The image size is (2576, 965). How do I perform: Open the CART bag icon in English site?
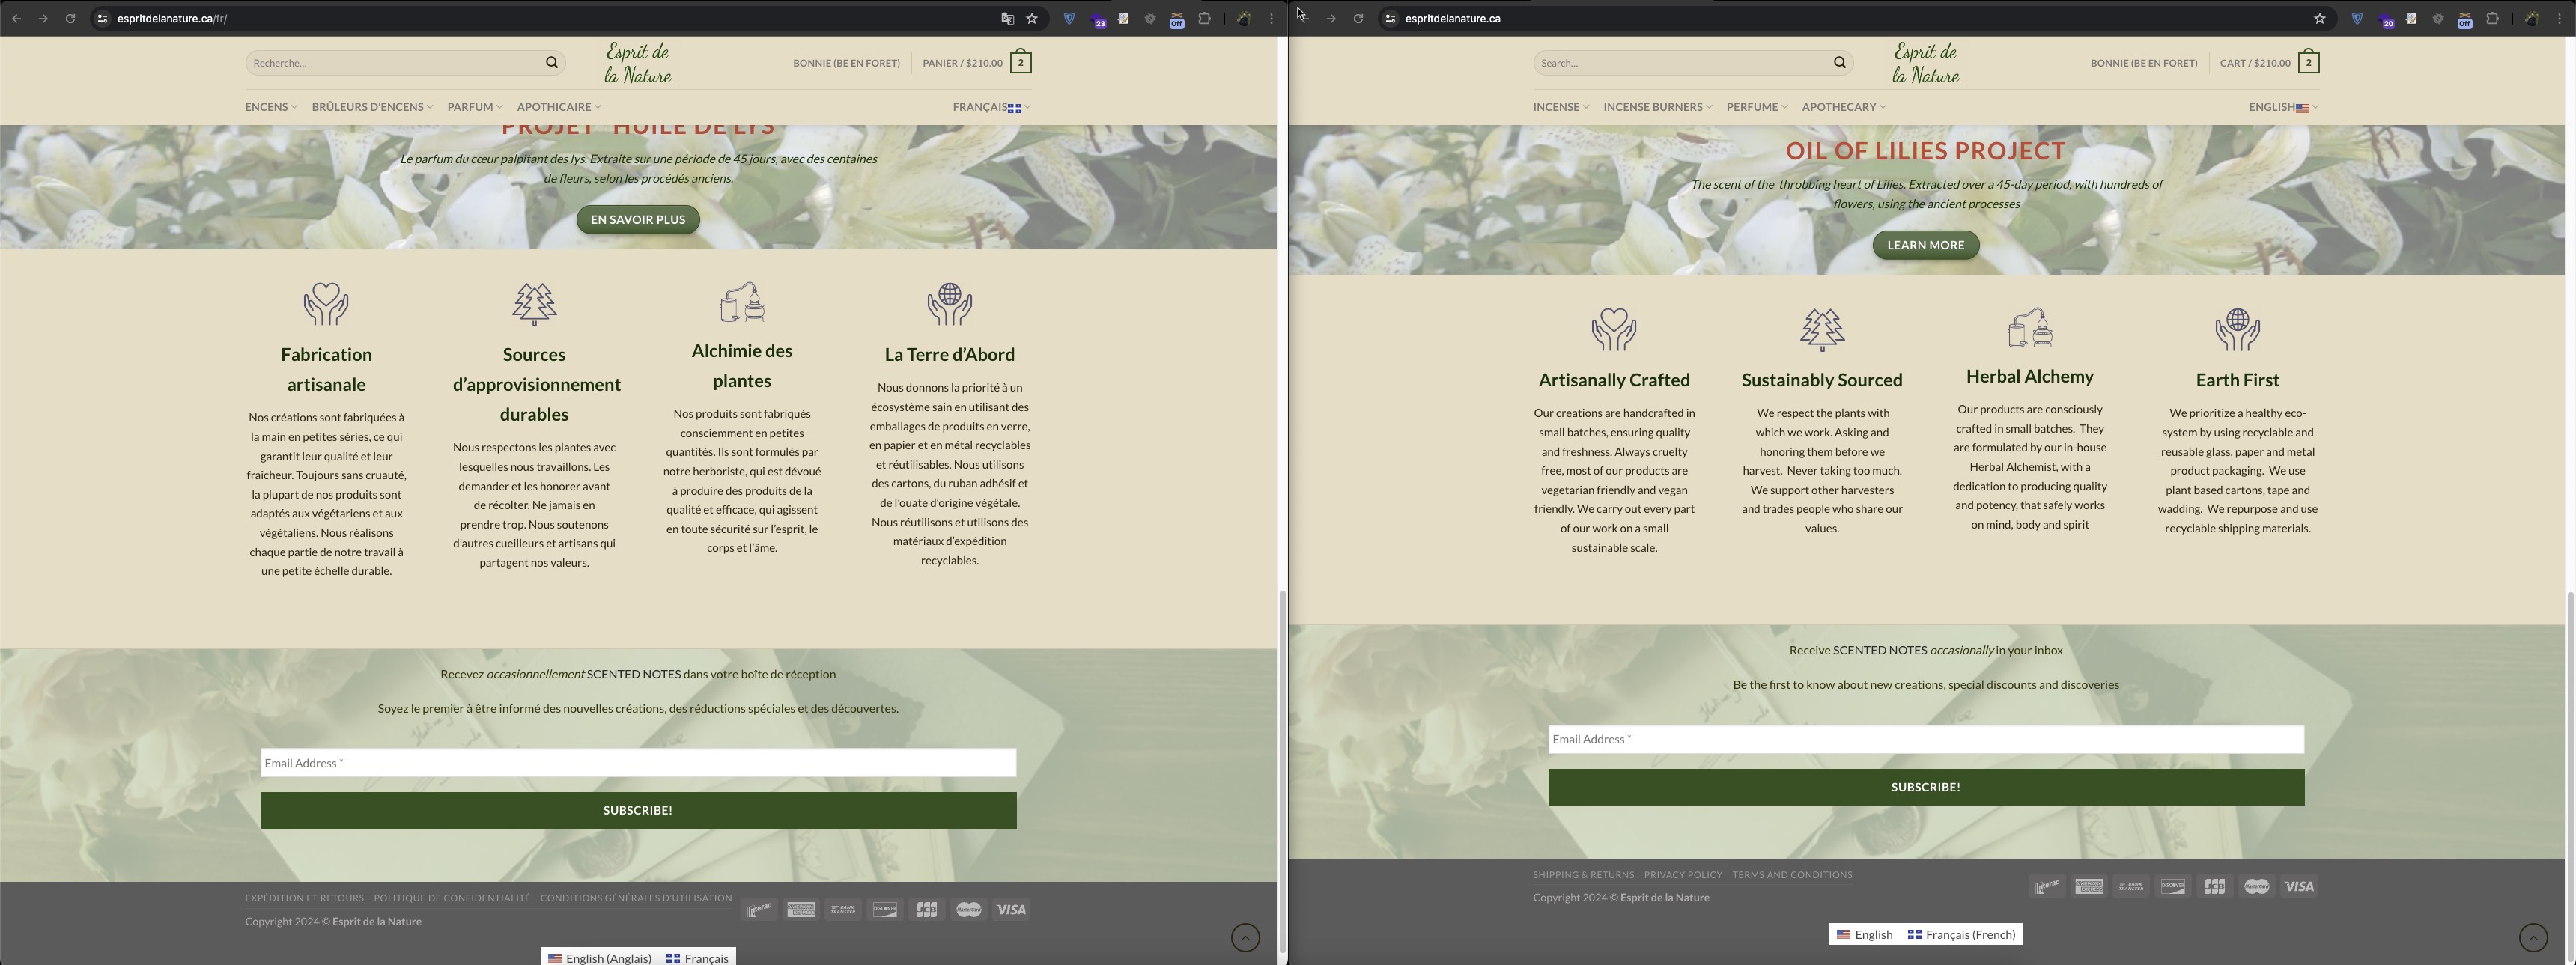click(2308, 62)
